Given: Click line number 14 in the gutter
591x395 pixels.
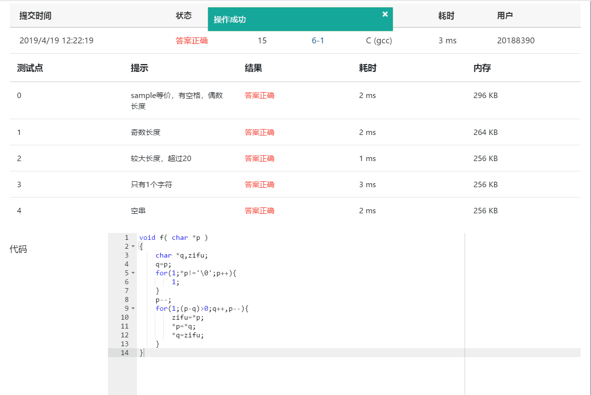Looking at the screenshot, I should click(x=125, y=353).
